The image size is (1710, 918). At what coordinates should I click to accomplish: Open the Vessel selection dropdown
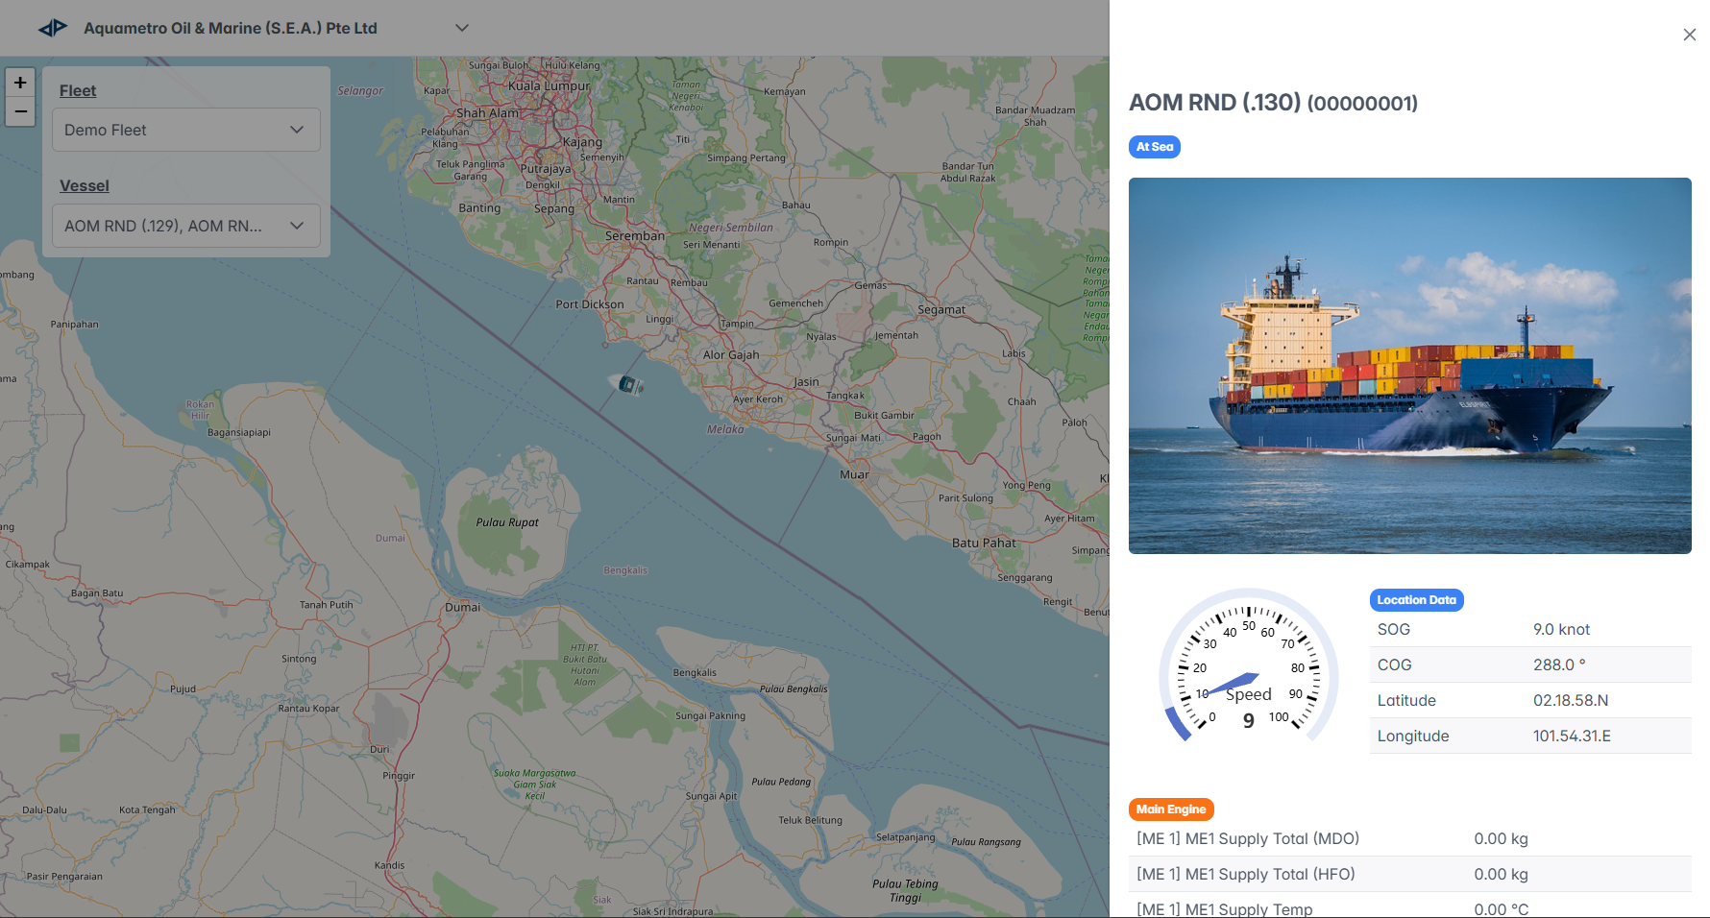coord(186,226)
